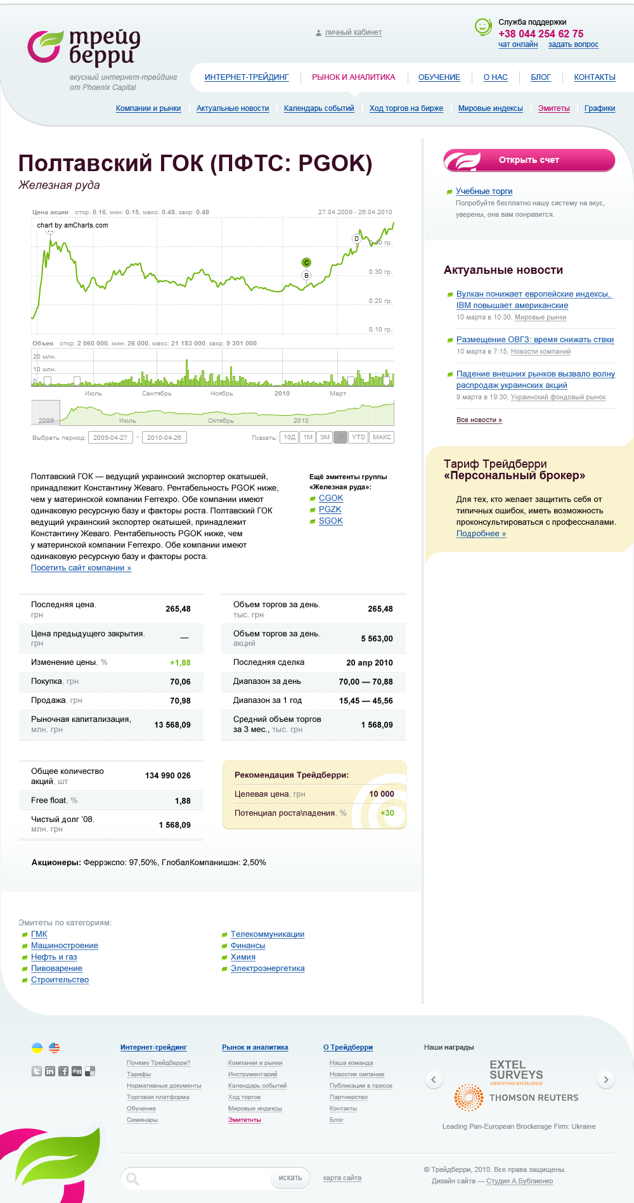Open Все новости link
The image size is (634, 1203).
pos(479,420)
